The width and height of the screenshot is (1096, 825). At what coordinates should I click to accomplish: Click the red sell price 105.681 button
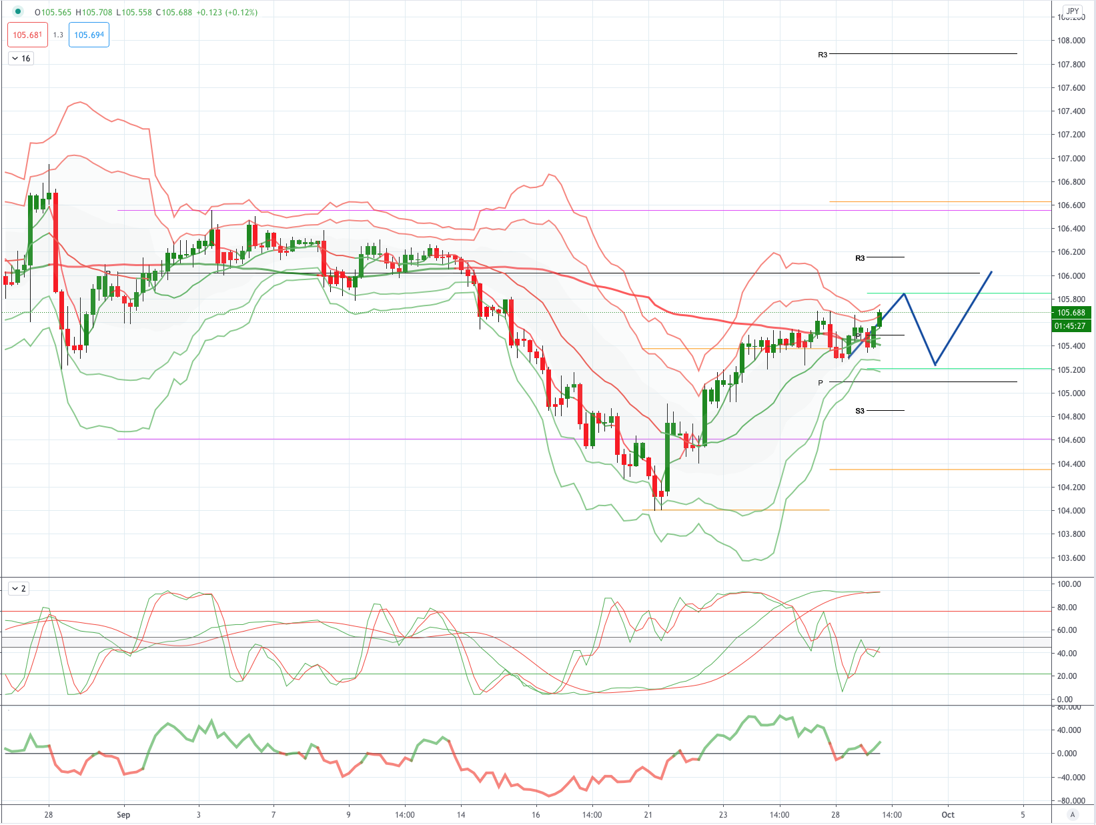[27, 35]
